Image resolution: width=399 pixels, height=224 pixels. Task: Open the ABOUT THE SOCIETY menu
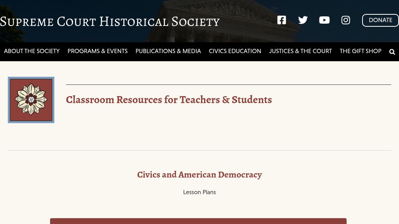pyautogui.click(x=32, y=51)
